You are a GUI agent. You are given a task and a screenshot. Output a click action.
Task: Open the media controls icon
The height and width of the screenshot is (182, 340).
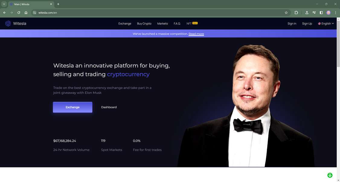click(314, 13)
